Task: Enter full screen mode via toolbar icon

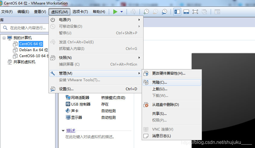Action: [x=195, y=12]
